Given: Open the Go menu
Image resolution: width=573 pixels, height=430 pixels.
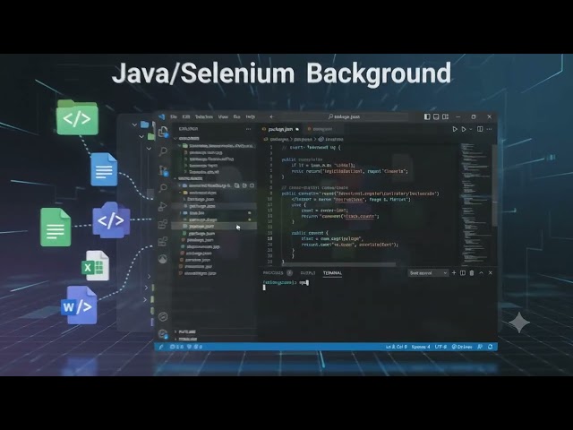Looking at the screenshot, I should (236, 116).
